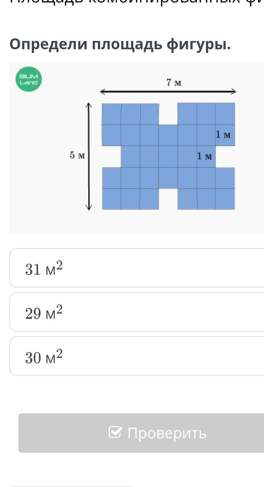
Task: Click the '5 м' dimension label
Action: tap(77, 155)
